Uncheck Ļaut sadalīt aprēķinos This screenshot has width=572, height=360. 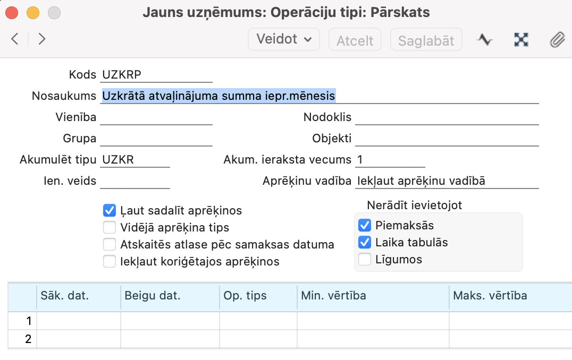coord(110,211)
